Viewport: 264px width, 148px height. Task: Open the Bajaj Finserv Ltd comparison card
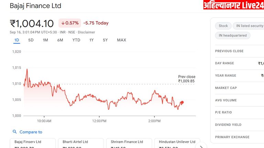tap(33, 143)
